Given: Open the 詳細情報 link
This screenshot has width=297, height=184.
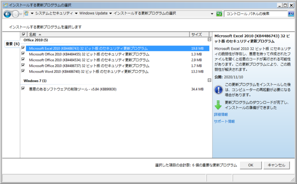Looking at the screenshot, I should 221,114.
